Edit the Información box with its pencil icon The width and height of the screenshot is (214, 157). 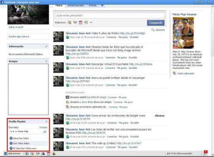click(x=46, y=46)
